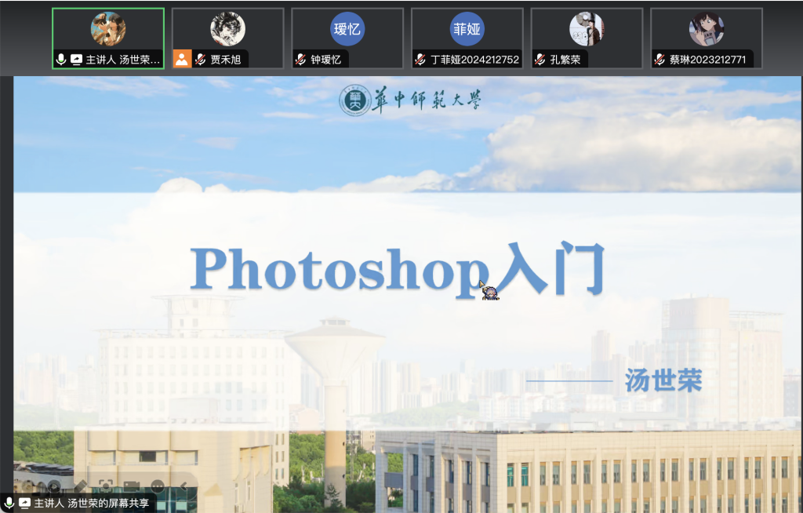Click the screen share icon on 汤世荣's tile
Image resolution: width=803 pixels, height=513 pixels.
click(76, 60)
